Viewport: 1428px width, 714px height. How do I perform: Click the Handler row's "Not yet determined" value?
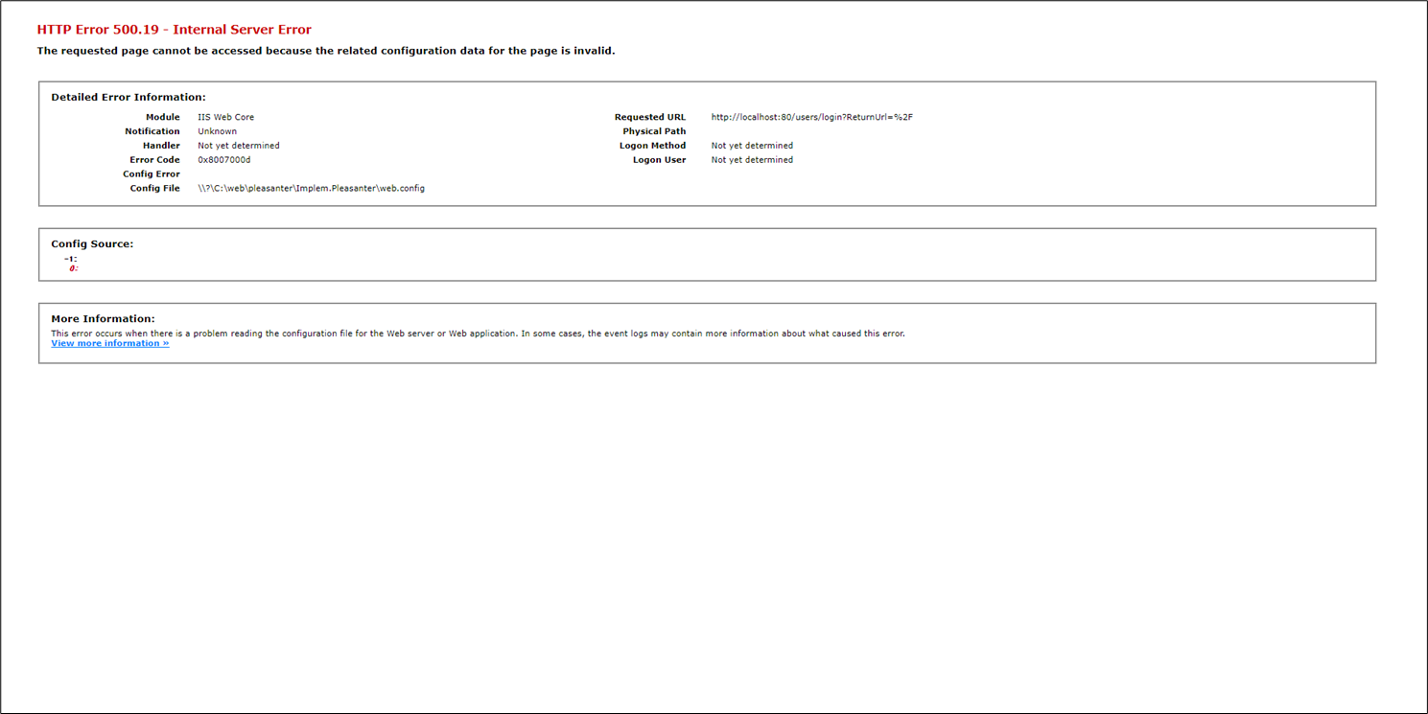239,146
